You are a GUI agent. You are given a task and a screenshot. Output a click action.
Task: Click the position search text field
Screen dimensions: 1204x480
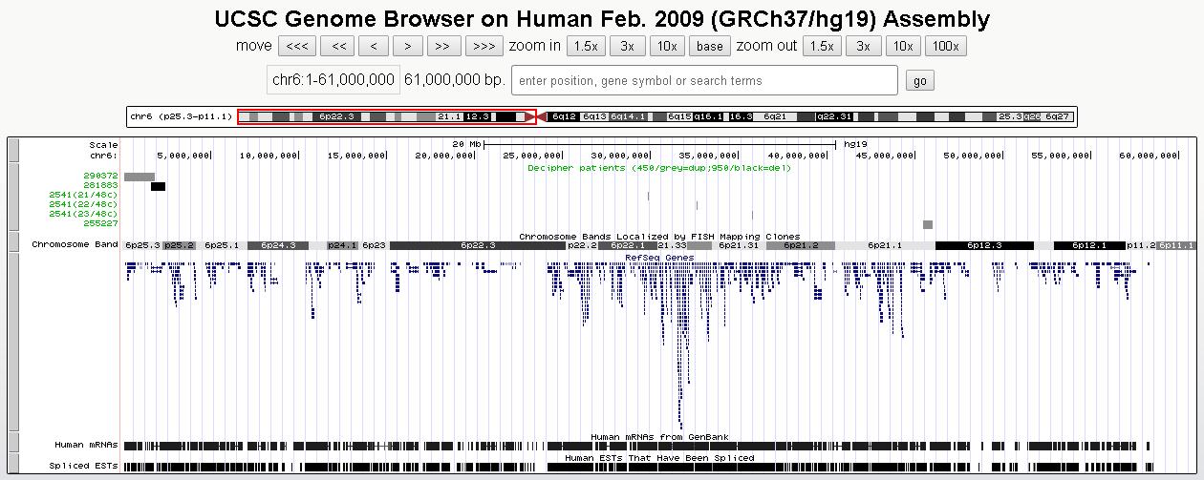point(704,81)
